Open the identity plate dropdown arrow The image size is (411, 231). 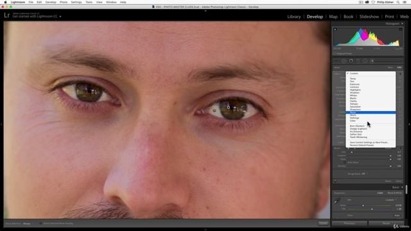pos(60,17)
